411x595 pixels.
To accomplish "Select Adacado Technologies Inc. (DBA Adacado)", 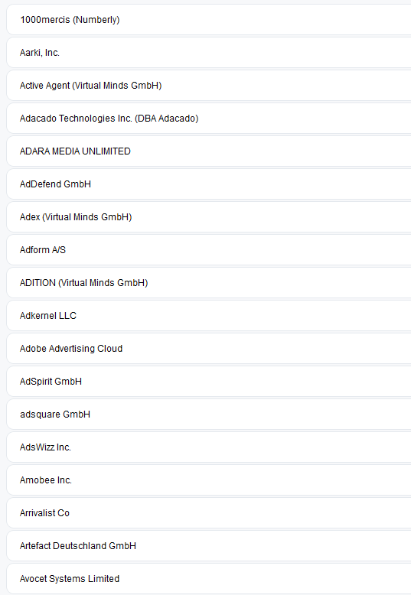I will point(209,119).
